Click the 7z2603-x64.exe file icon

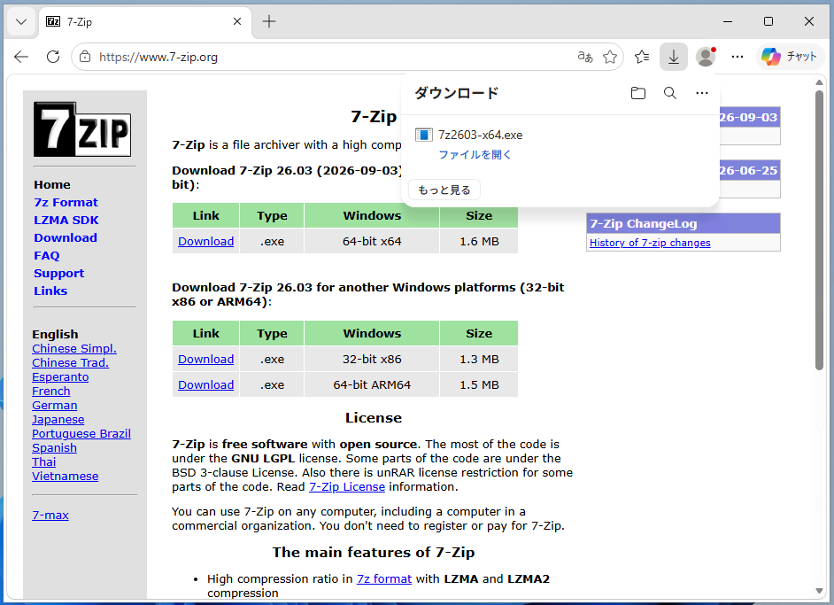(x=423, y=136)
